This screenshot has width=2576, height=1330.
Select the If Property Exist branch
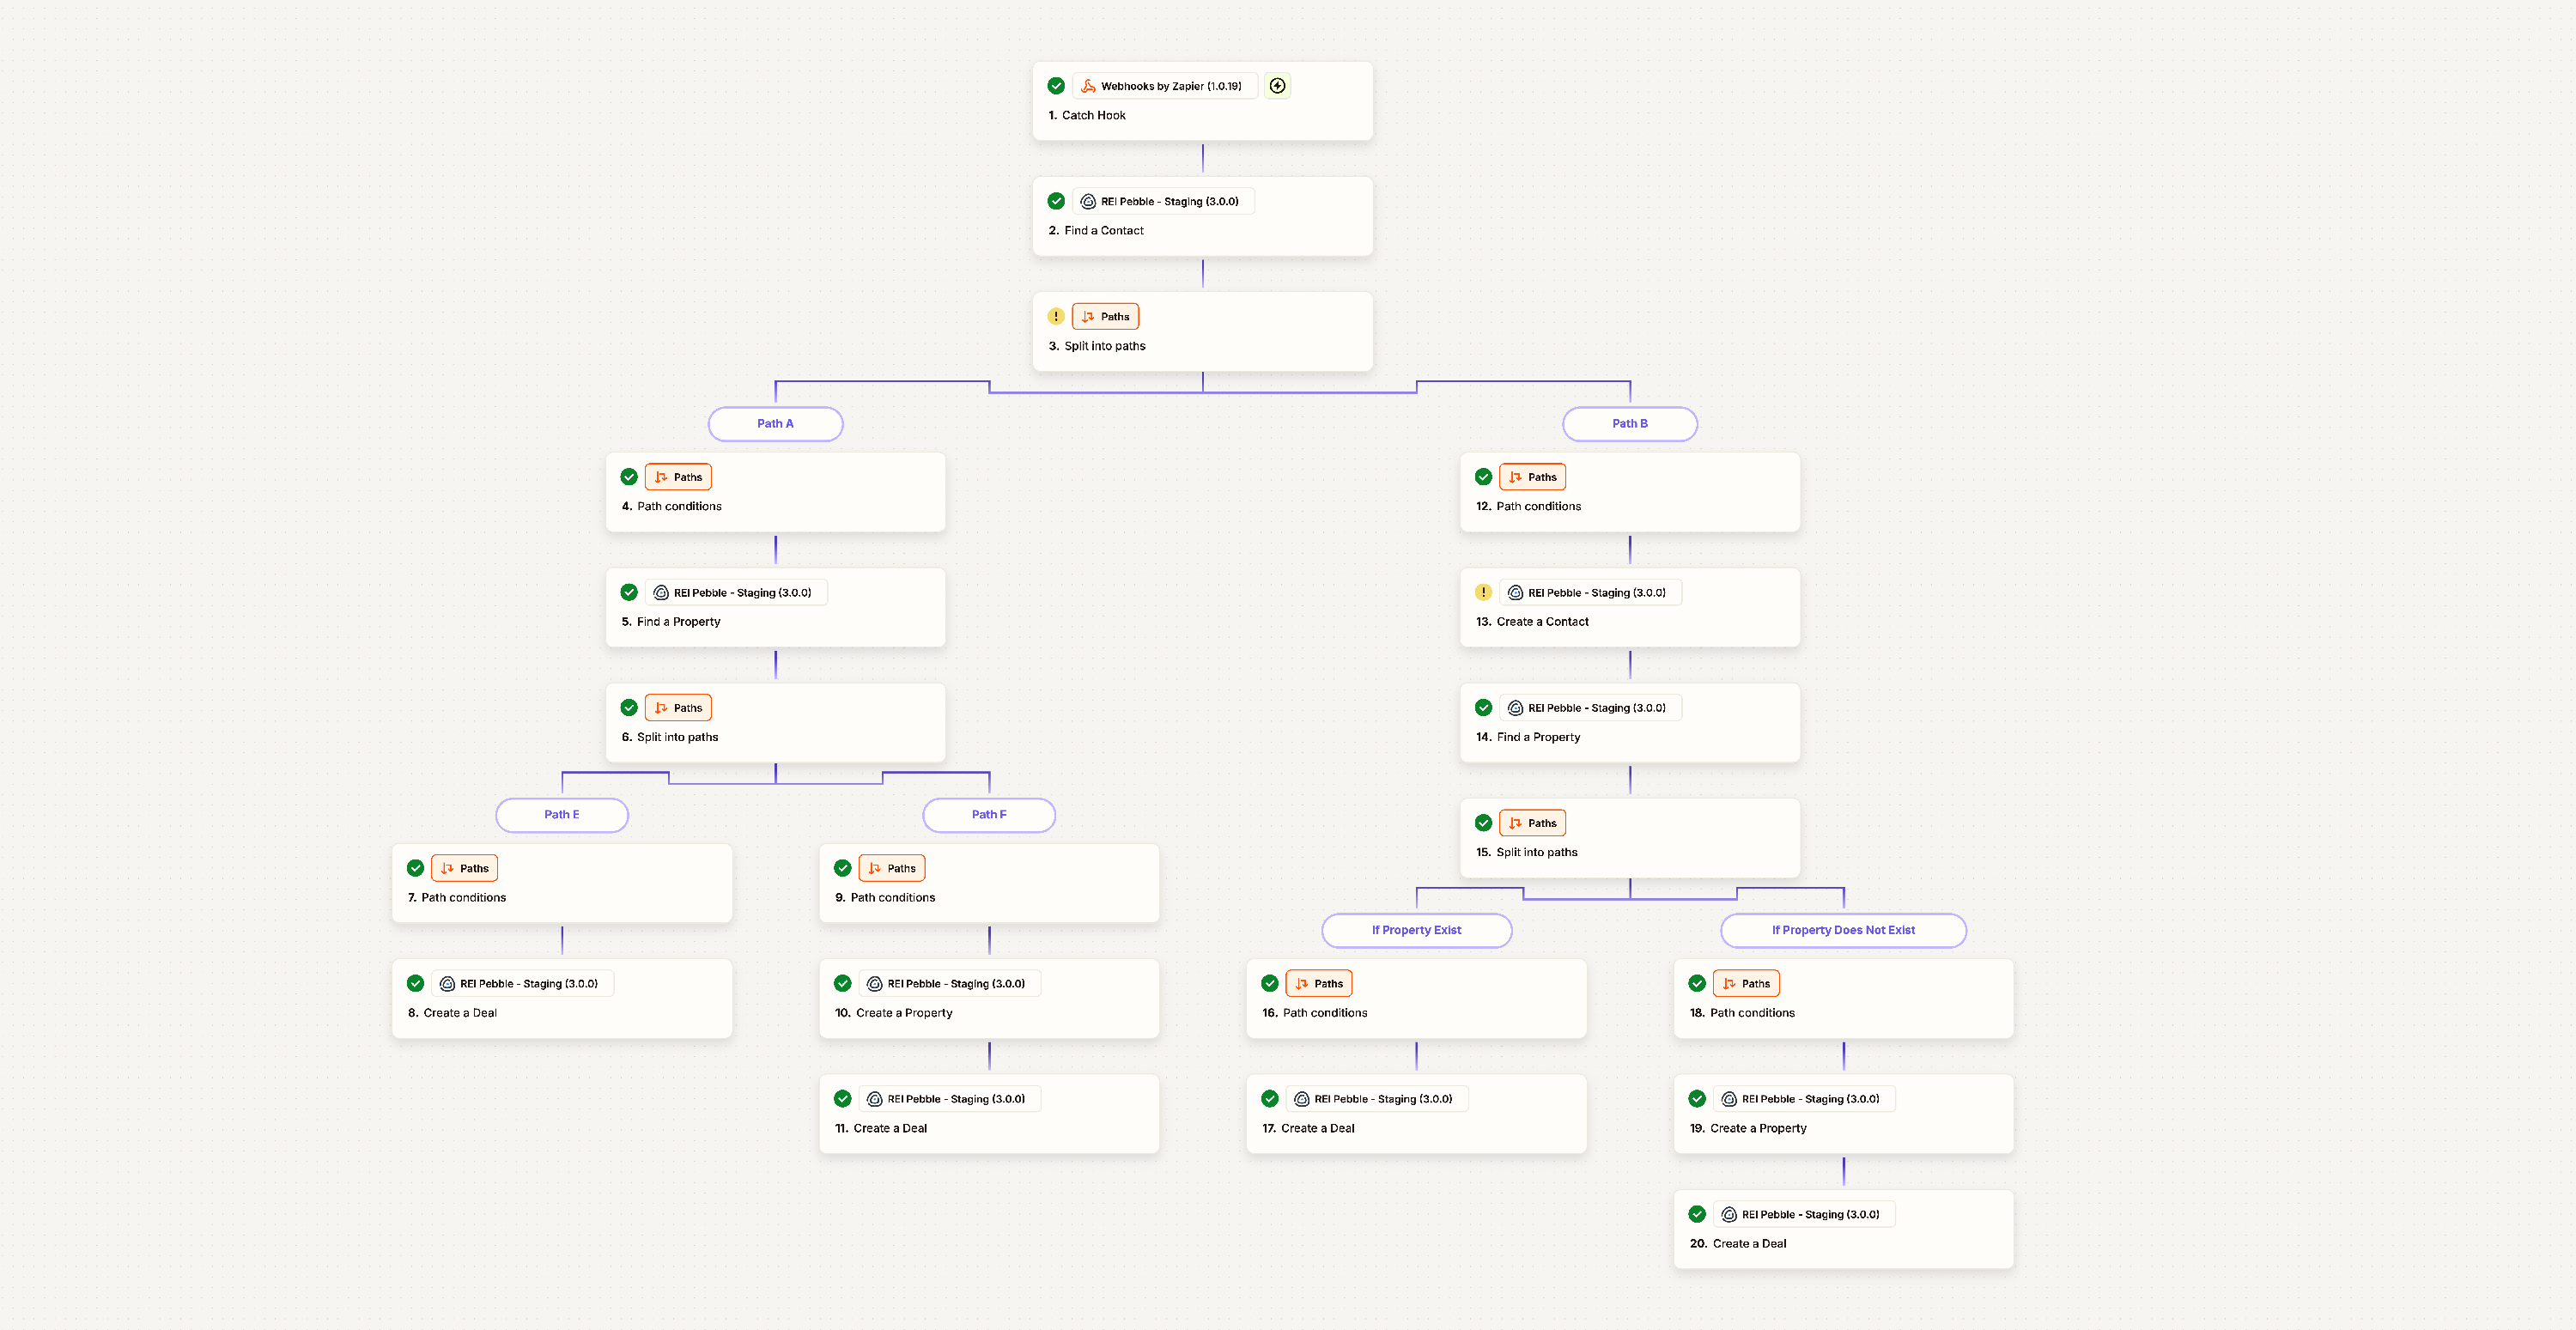(1416, 930)
